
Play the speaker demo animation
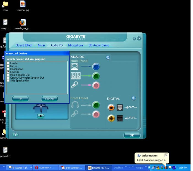(x=41, y=116)
